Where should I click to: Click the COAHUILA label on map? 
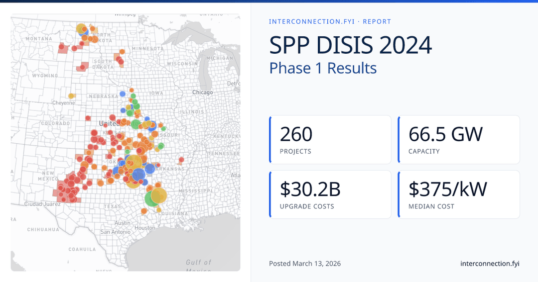[x=82, y=250]
